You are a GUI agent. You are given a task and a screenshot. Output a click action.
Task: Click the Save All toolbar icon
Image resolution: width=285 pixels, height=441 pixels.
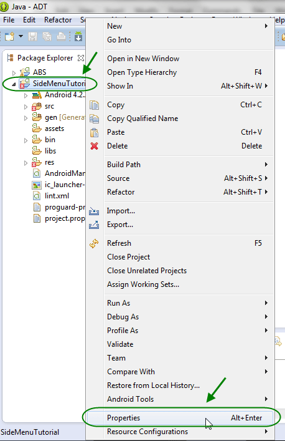(47, 37)
